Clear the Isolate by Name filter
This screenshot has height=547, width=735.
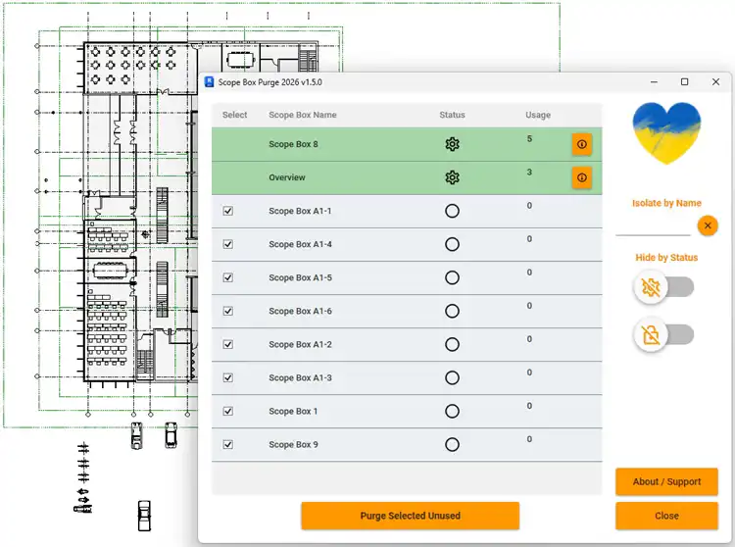pyautogui.click(x=708, y=225)
